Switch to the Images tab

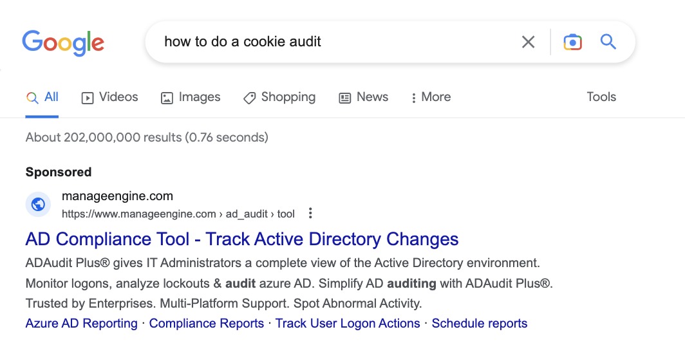[191, 97]
